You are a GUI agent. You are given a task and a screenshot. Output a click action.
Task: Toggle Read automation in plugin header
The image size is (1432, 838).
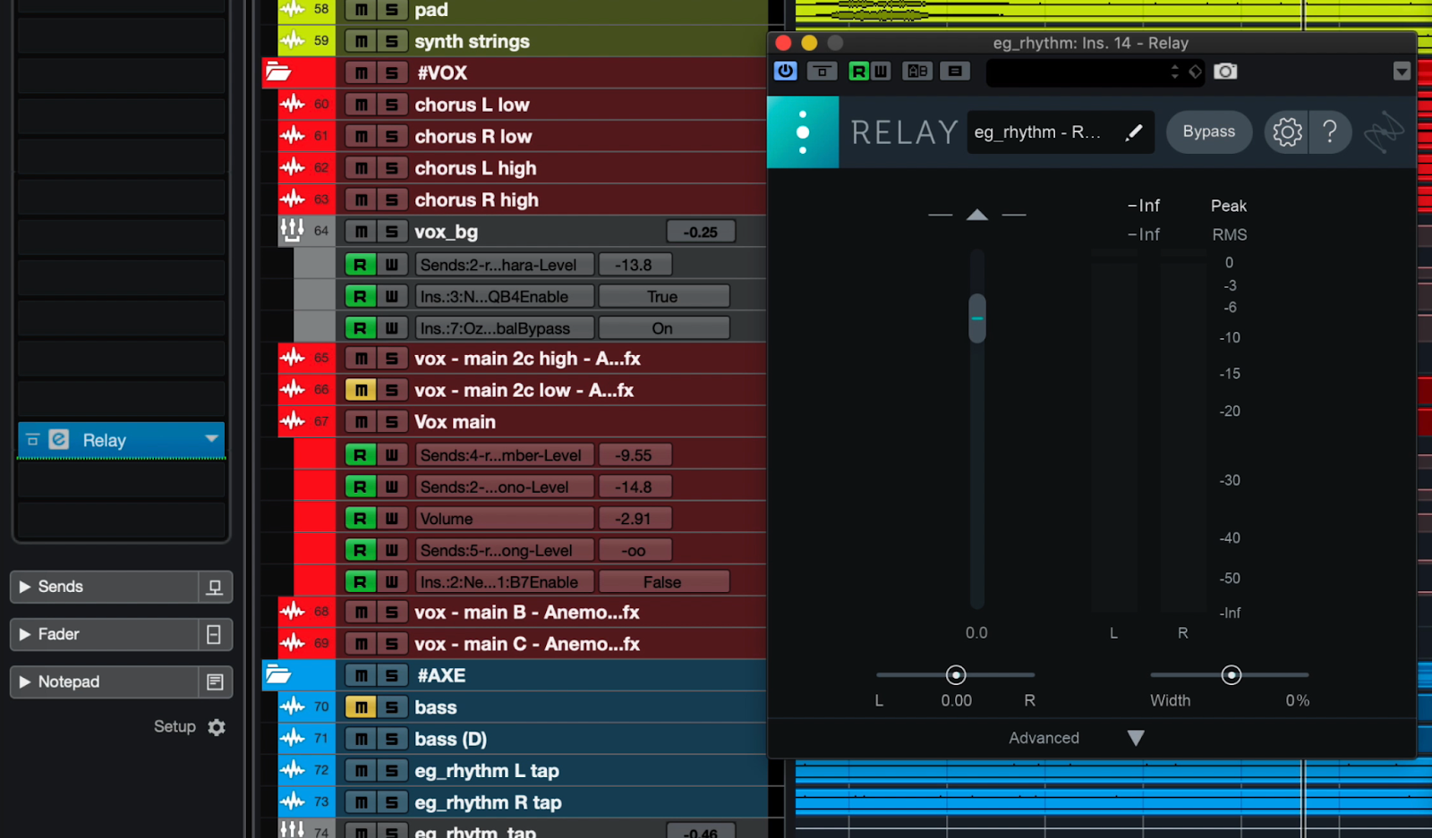[x=858, y=71]
